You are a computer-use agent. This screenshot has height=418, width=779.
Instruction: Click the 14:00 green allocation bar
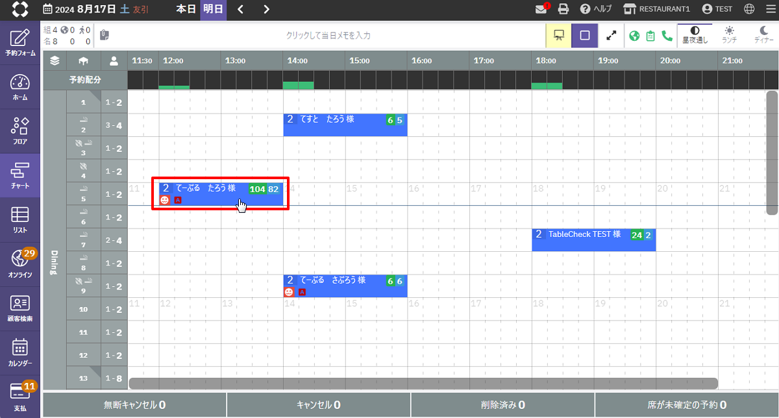coord(298,85)
